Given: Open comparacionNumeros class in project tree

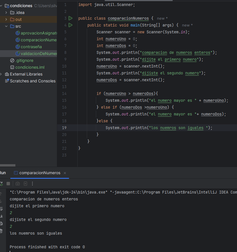Looking at the screenshot, I should click(36, 40).
